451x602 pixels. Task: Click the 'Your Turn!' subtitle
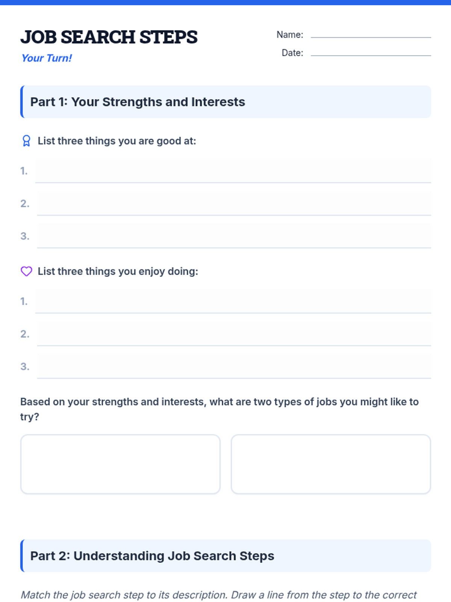pyautogui.click(x=47, y=58)
